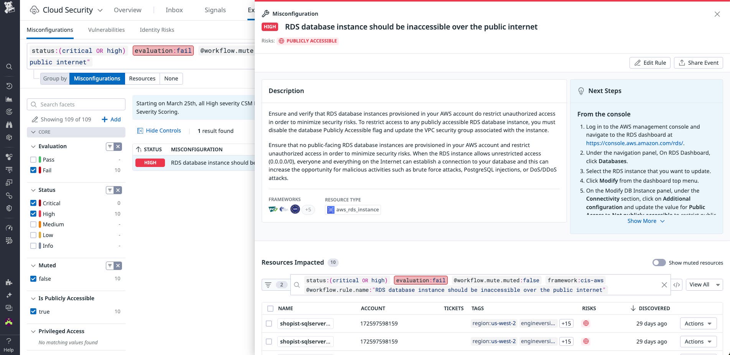Expand Next Steps with Show More
Viewport: 730px width, 355px height.
[646, 221]
